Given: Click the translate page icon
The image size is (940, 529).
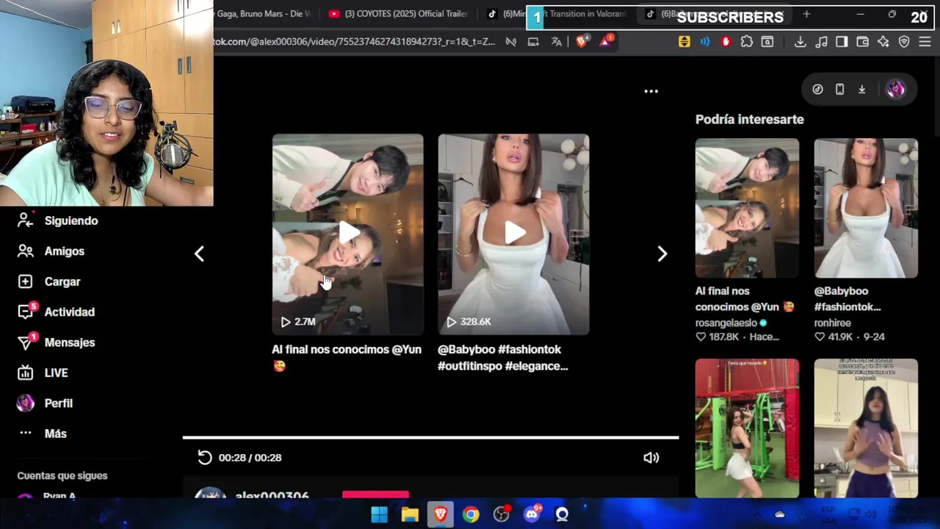Looking at the screenshot, I should [556, 42].
